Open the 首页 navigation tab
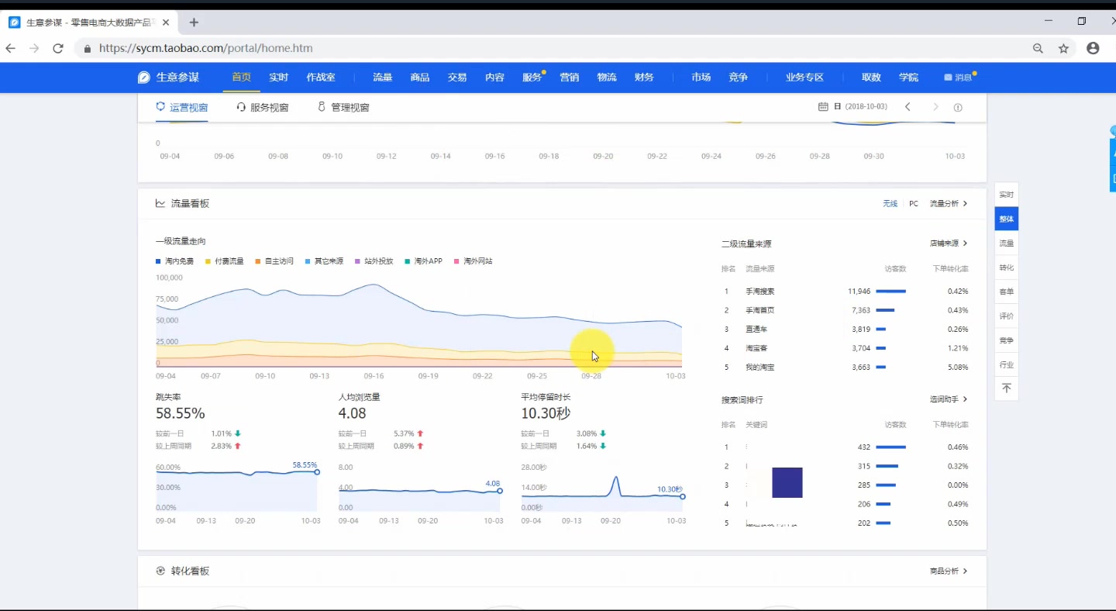This screenshot has height=611, width=1116. pos(242,78)
